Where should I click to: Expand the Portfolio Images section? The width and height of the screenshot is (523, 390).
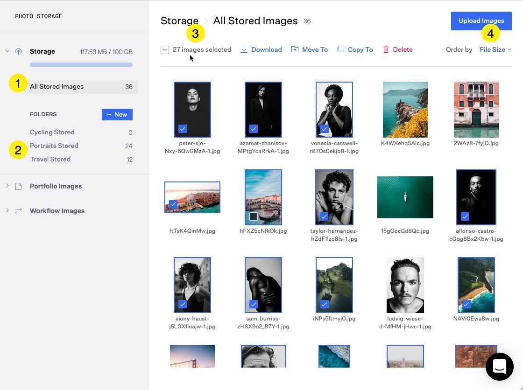[7, 186]
